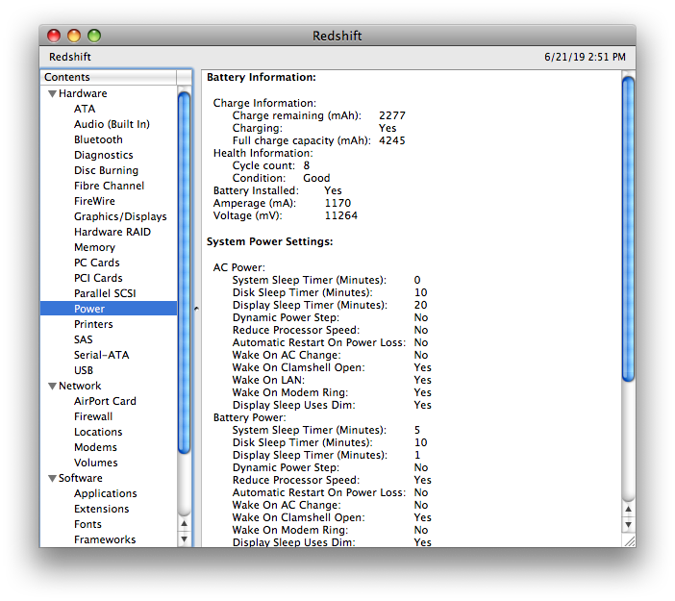Open AirPort Card under Network
This screenshot has width=675, height=601.
click(105, 402)
